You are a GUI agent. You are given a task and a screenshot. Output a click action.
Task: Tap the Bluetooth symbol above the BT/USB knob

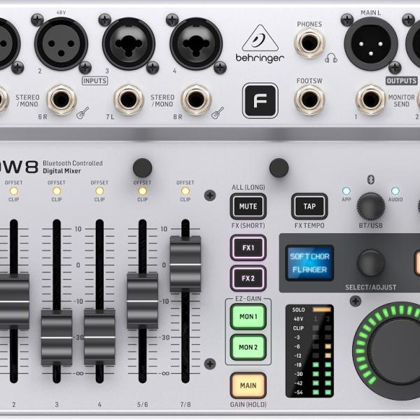pos(371,179)
